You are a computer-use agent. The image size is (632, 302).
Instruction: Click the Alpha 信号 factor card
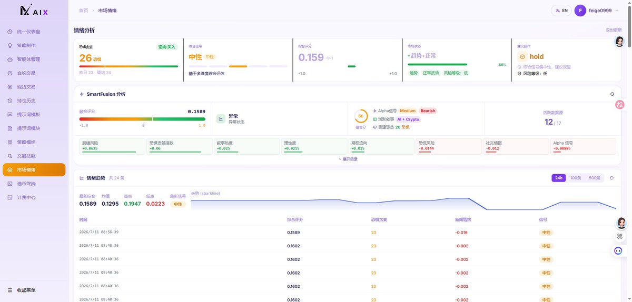pyautogui.click(x=583, y=146)
